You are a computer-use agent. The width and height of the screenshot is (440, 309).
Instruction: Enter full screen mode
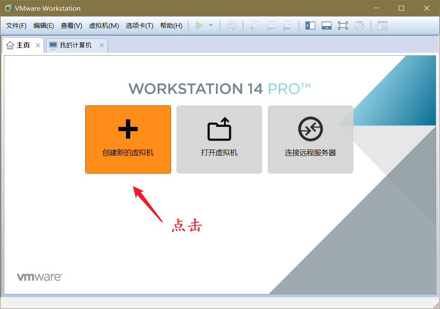pos(343,25)
